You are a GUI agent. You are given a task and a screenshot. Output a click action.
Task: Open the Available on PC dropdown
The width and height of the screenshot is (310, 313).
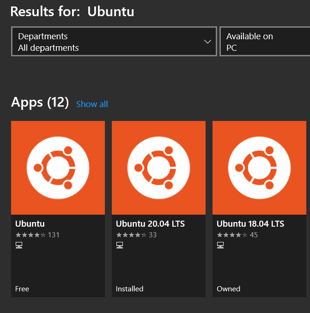coord(265,42)
